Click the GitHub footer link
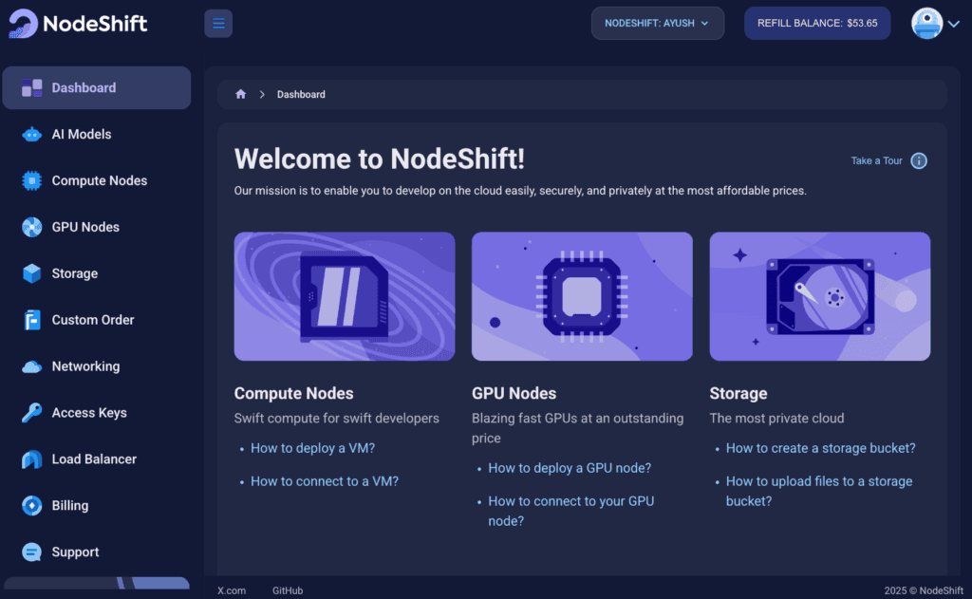The image size is (972, 599). pyautogui.click(x=288, y=591)
